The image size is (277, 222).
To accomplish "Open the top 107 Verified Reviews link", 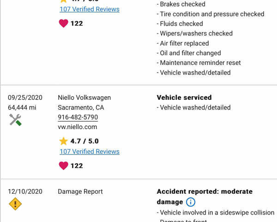I will pyautogui.click(x=90, y=9).
